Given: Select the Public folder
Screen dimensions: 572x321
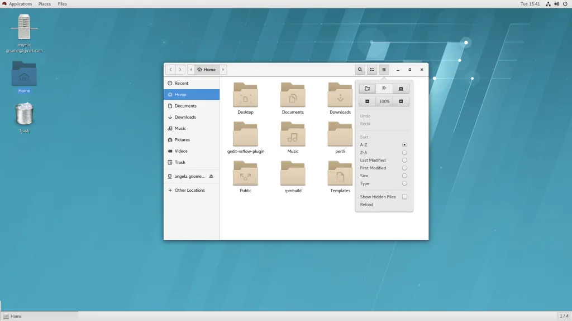Looking at the screenshot, I should (x=246, y=177).
